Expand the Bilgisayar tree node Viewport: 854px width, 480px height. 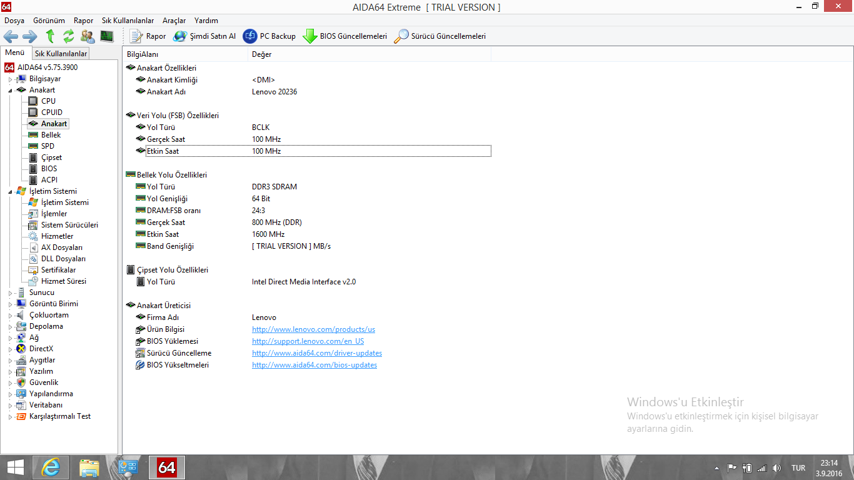[10, 79]
